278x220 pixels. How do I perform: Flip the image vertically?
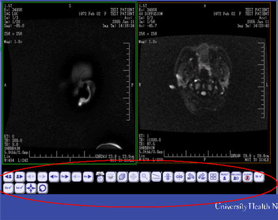168,177
